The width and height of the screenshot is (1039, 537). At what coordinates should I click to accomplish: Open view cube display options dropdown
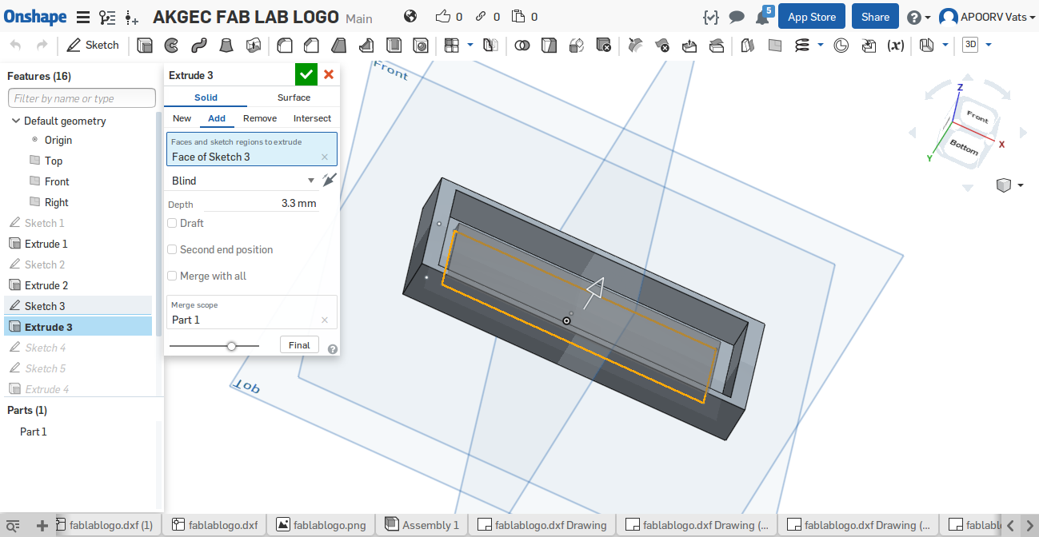point(1021,185)
